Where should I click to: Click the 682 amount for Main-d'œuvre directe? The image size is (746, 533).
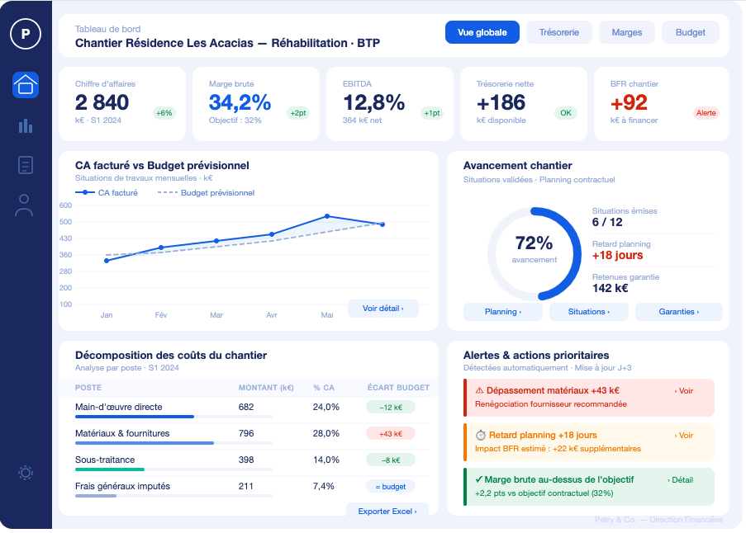click(x=246, y=407)
